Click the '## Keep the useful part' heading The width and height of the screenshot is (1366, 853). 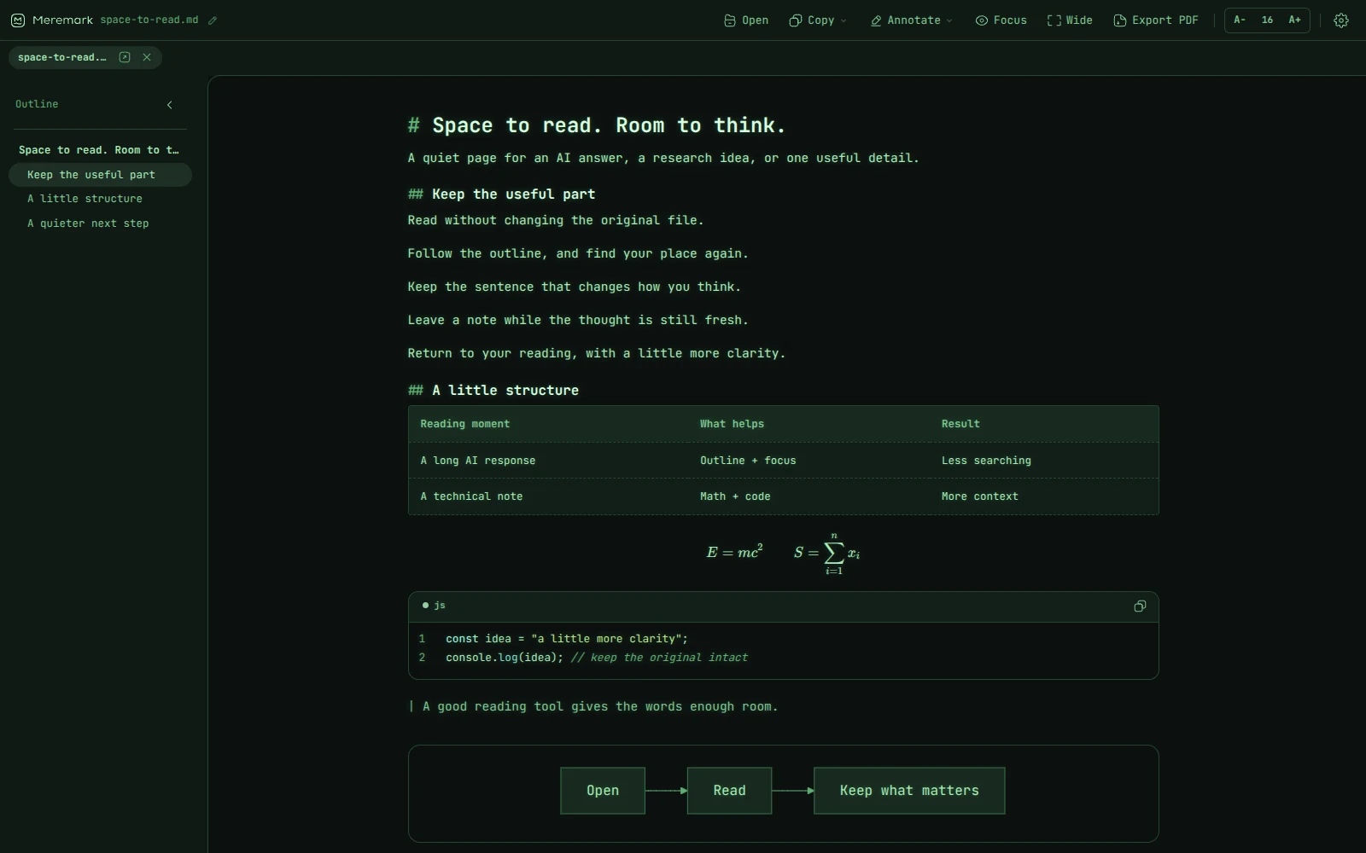[x=501, y=194]
